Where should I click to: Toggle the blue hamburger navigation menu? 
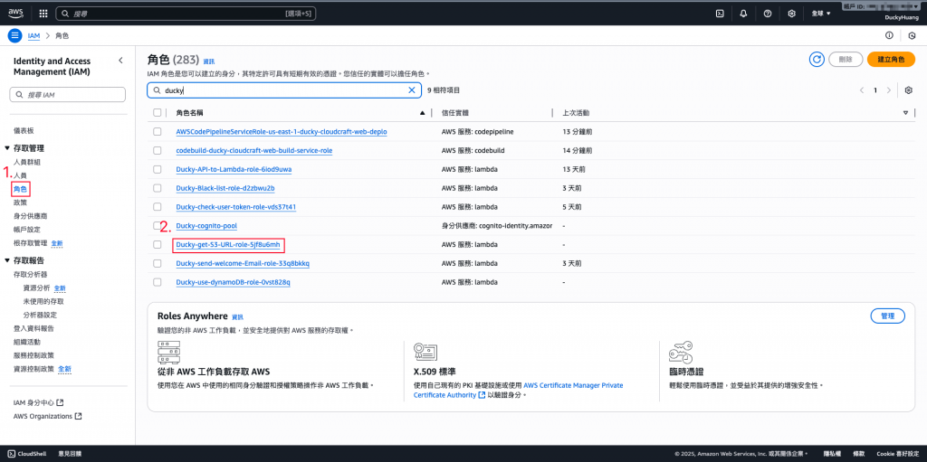(x=14, y=35)
